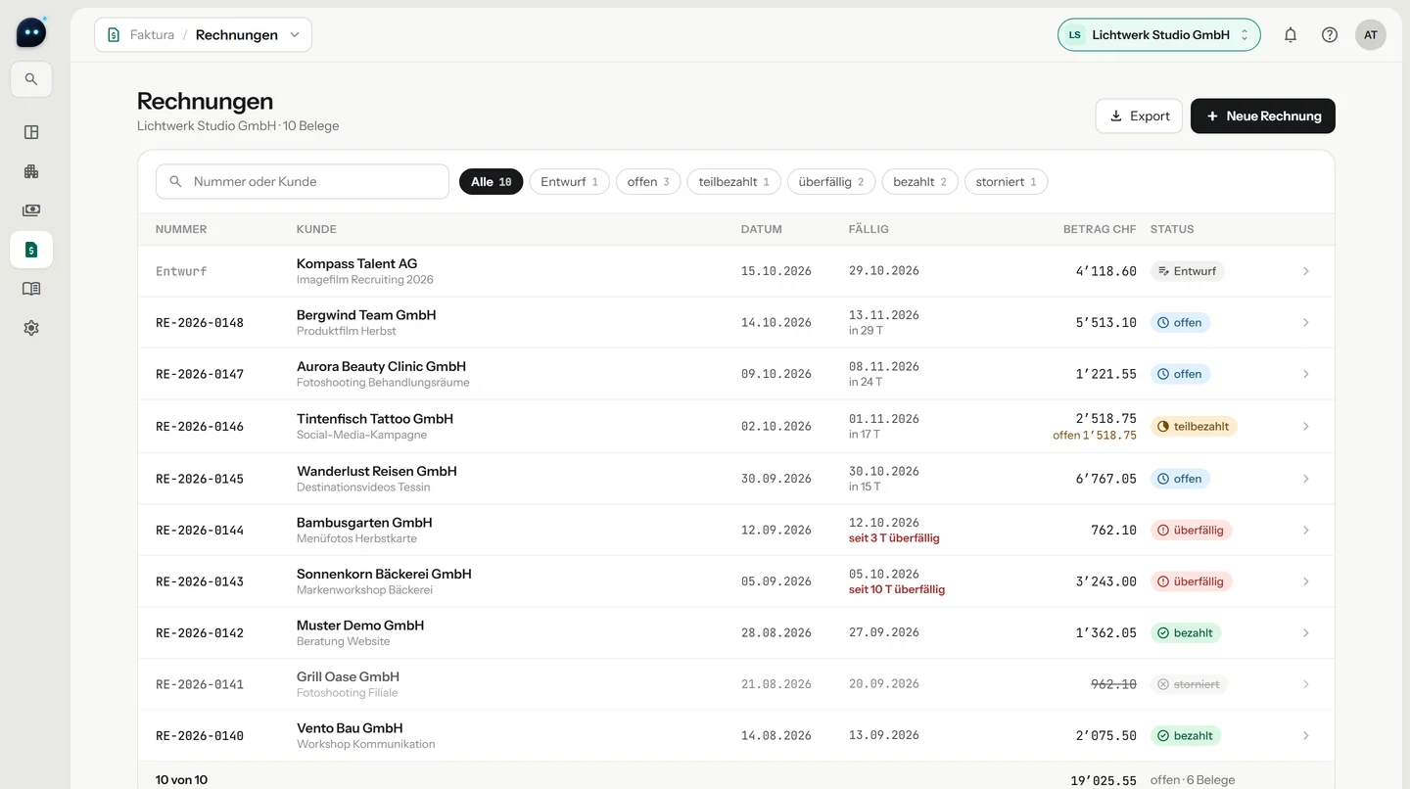1410x789 pixels.
Task: Select the Entwurf filter chip
Action: point(569,182)
